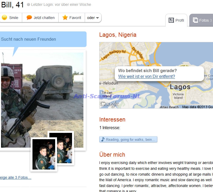Image resolution: width=213 pixels, height=192 pixels.
Task: Click the Profil tab page icon
Action: click(x=171, y=20)
